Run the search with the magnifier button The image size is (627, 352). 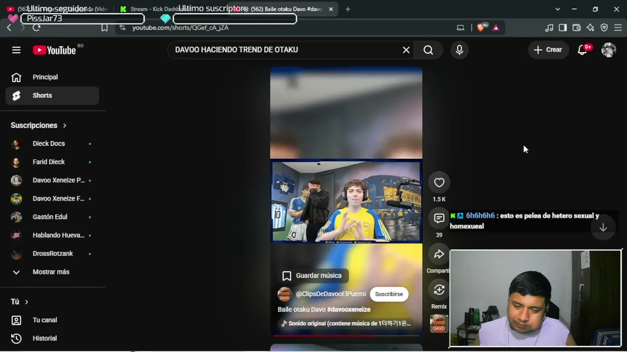point(428,50)
